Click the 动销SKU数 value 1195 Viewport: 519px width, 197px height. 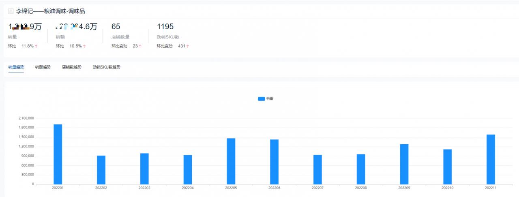pyautogui.click(x=165, y=27)
